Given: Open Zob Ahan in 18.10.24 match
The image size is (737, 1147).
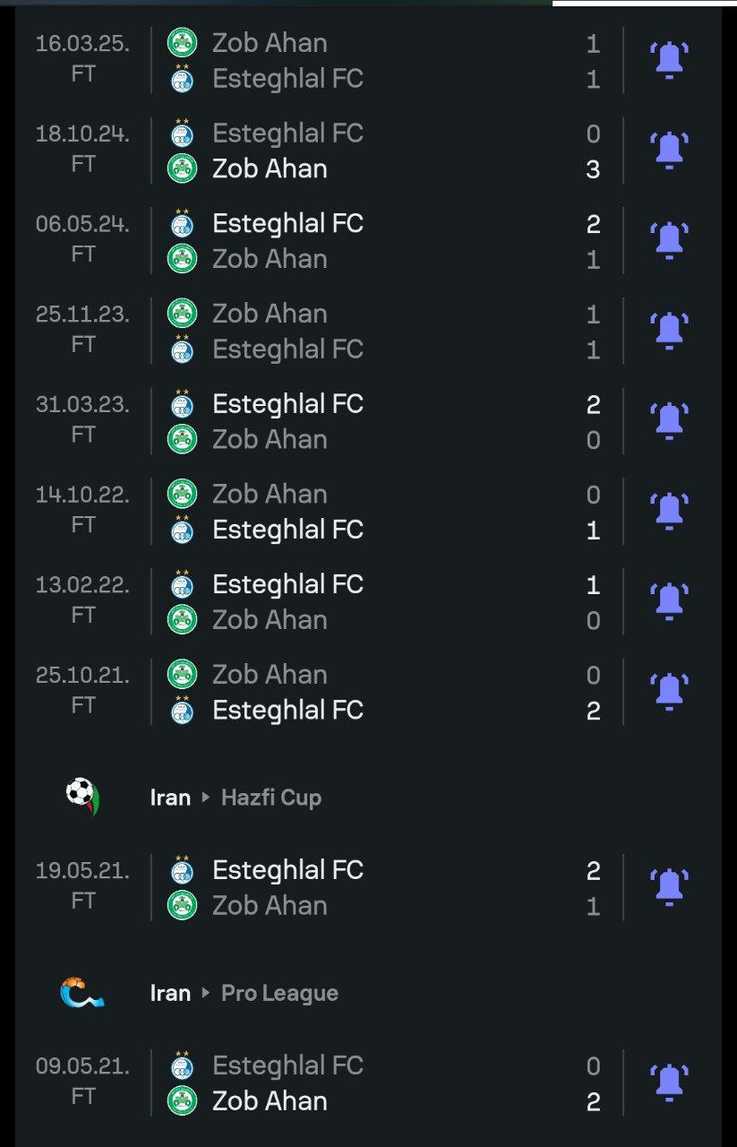Looking at the screenshot, I should (269, 168).
